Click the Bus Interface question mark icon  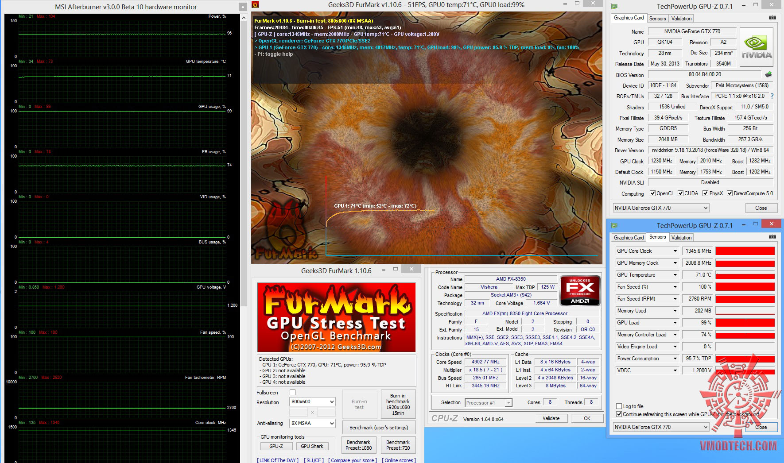772,96
